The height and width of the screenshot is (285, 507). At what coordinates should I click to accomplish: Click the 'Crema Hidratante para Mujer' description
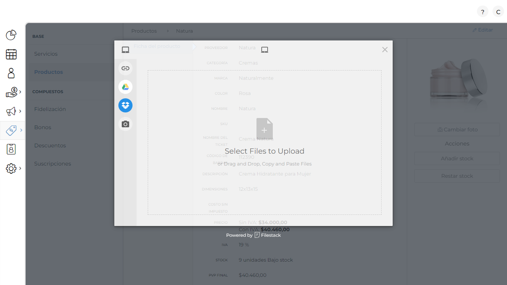[275, 174]
